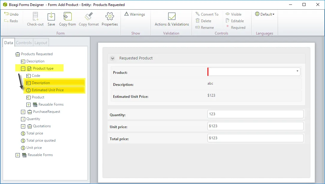Screen dimensions: 325x184
Task: Click the Rename control icon
Action: [198, 27]
